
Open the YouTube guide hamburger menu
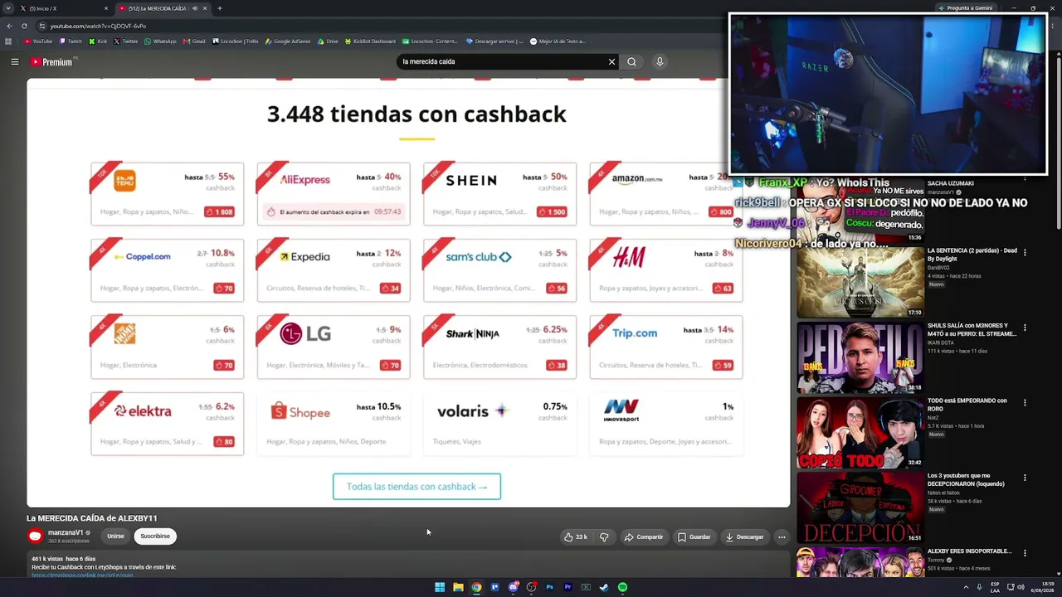click(15, 61)
